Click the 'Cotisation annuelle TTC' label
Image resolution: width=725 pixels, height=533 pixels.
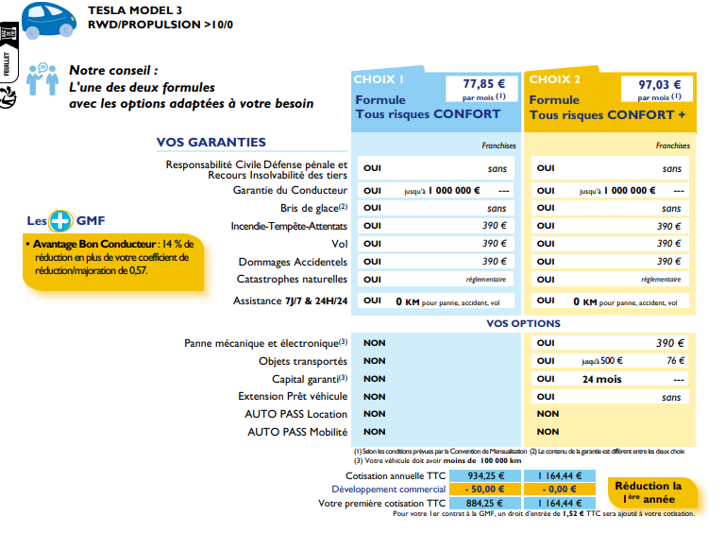coord(396,476)
